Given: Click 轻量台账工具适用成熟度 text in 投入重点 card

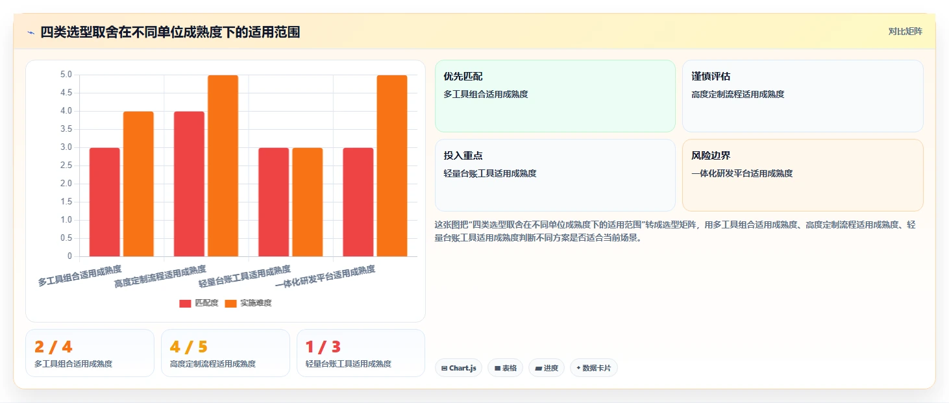Looking at the screenshot, I should (x=490, y=173).
